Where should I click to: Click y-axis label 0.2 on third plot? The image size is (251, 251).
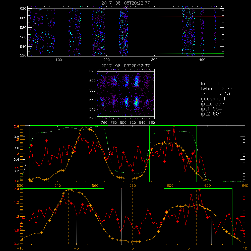click(17, 171)
